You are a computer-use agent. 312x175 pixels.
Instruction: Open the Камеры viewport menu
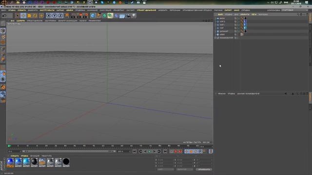click(x=20, y=20)
